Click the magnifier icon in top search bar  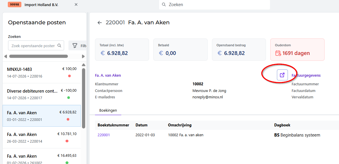(x=164, y=5)
